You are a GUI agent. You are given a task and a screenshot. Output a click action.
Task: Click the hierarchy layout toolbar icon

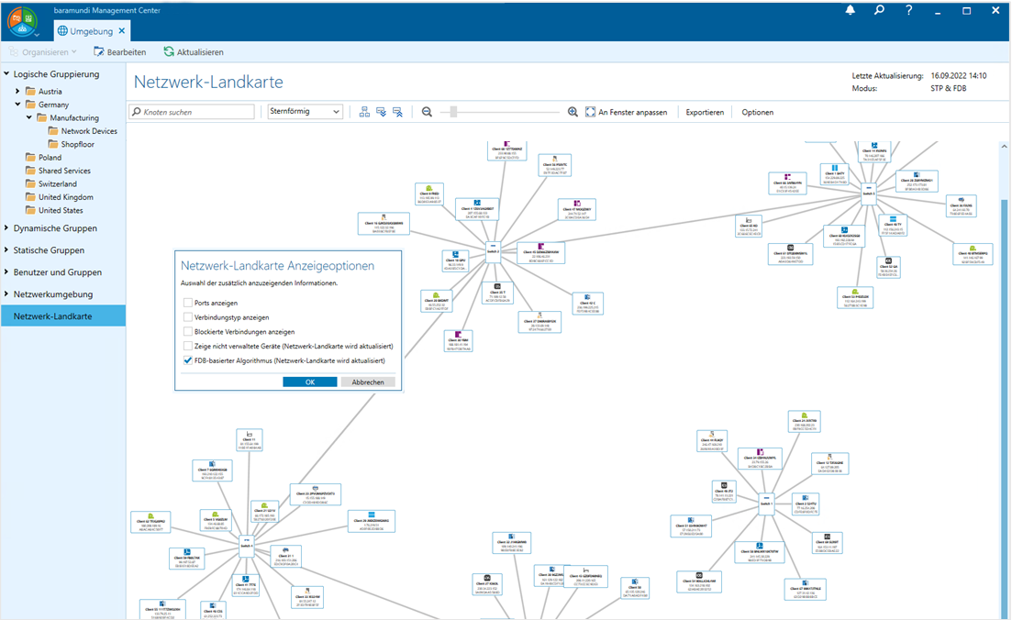pos(364,112)
